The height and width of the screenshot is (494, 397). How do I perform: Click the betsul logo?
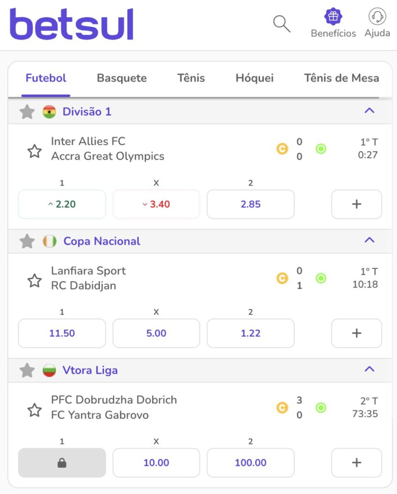72,24
